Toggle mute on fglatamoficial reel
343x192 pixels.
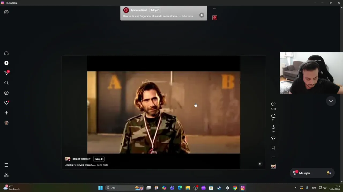click(x=202, y=15)
